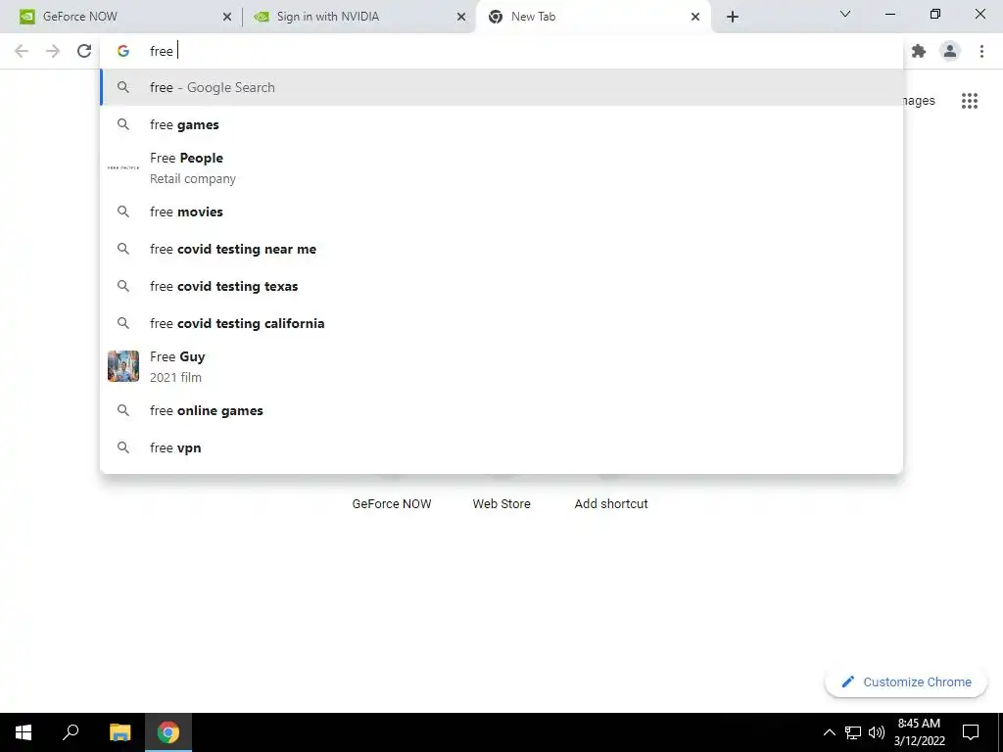Open a new tab with plus button
This screenshot has height=752, width=1003.
(x=733, y=17)
